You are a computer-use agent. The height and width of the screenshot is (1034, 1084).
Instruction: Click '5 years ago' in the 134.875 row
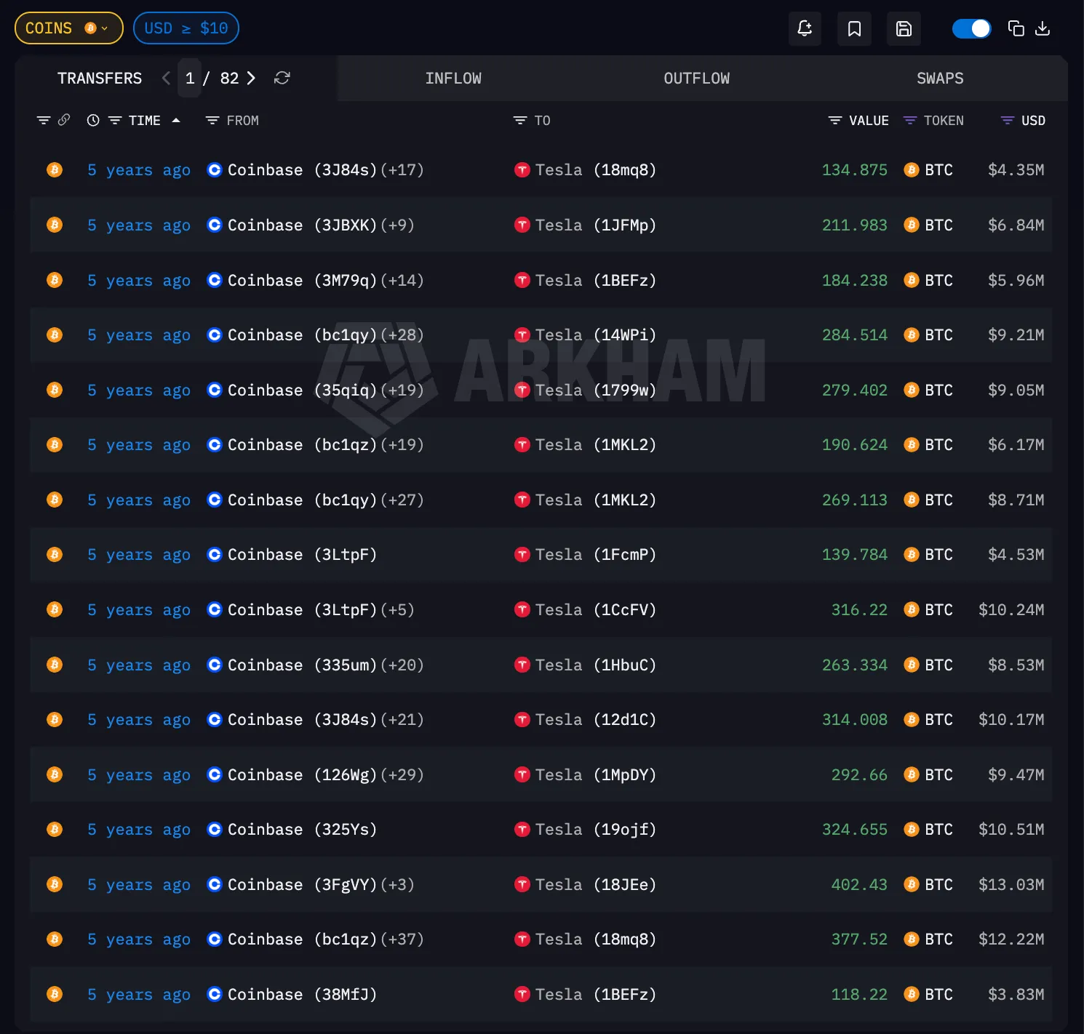click(139, 170)
